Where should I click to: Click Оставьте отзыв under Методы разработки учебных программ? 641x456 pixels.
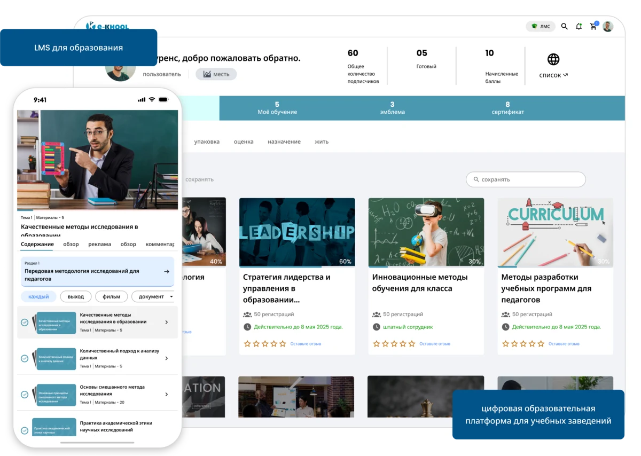[564, 343]
